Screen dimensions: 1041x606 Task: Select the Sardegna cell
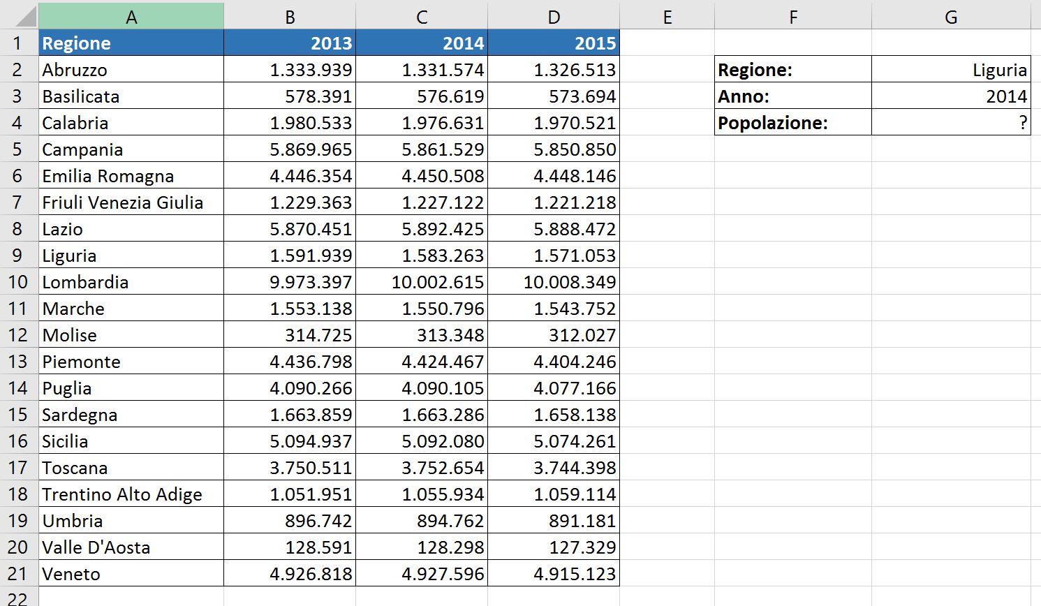(131, 415)
